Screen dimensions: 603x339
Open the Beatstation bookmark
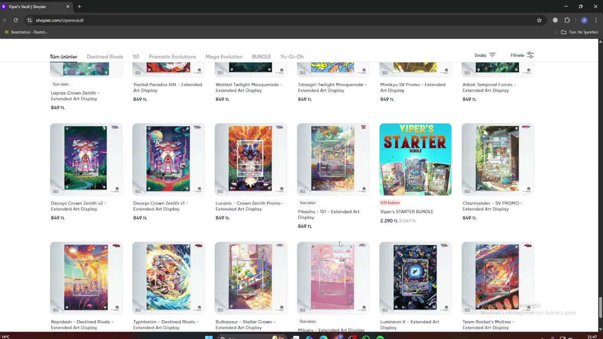point(26,32)
